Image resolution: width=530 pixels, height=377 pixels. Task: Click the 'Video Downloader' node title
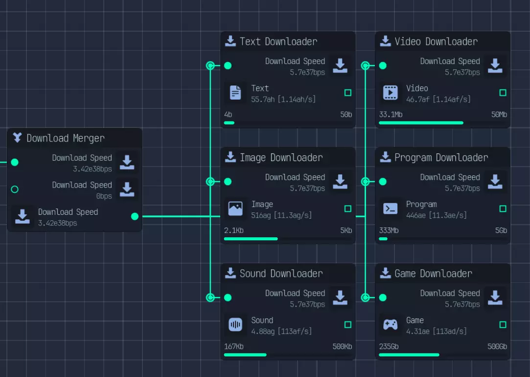pos(436,42)
